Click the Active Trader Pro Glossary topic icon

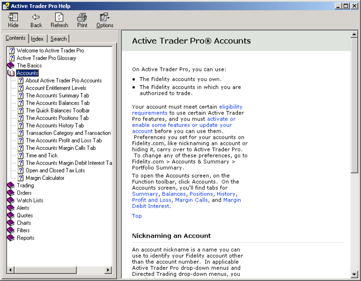(12, 58)
